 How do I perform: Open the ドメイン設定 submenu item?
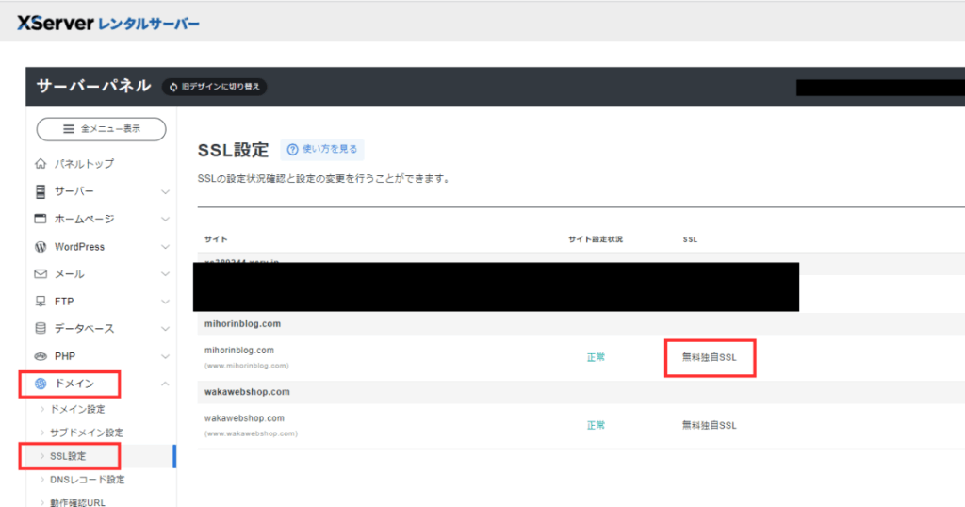tap(77, 409)
